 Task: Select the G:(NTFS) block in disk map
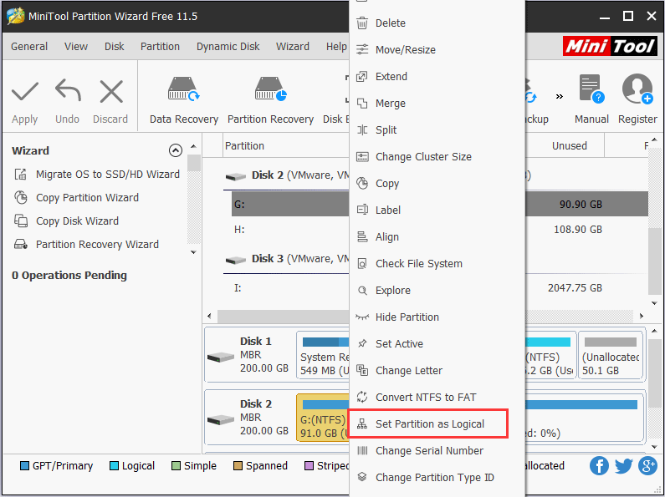point(323,418)
